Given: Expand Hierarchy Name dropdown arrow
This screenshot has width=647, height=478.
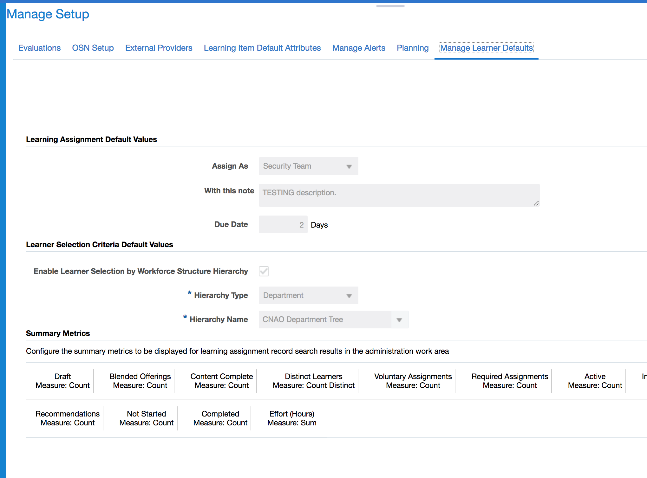Looking at the screenshot, I should (x=399, y=320).
